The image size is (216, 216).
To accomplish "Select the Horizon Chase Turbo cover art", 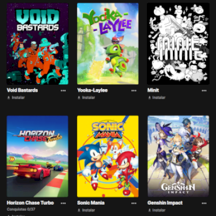I will click(x=37, y=156).
